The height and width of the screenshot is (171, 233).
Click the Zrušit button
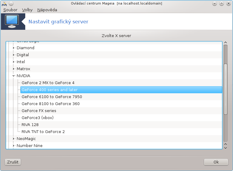(13, 162)
